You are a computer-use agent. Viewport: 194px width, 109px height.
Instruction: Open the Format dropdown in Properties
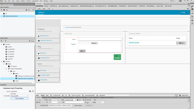53,100
